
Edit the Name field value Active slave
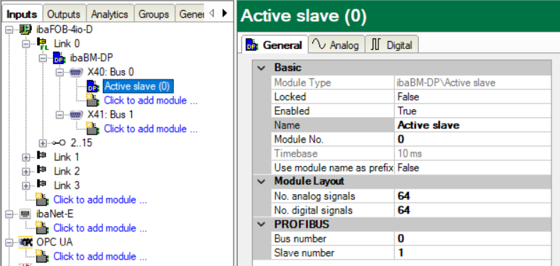[x=473, y=125]
